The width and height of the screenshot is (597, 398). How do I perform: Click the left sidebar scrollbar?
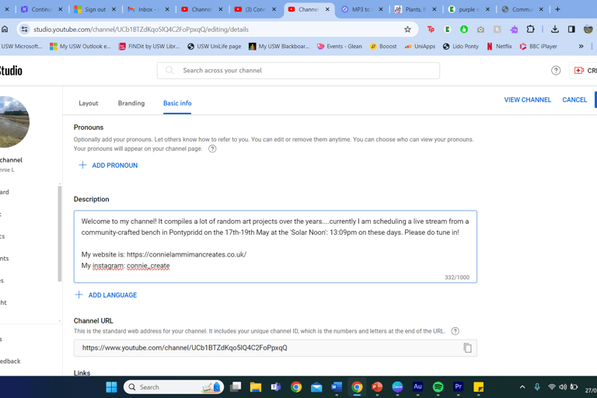click(59, 233)
